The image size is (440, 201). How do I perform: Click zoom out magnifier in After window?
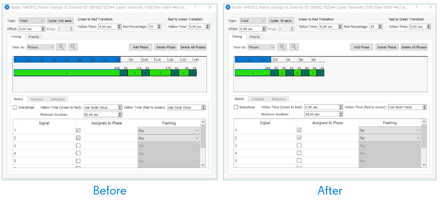point(294,47)
